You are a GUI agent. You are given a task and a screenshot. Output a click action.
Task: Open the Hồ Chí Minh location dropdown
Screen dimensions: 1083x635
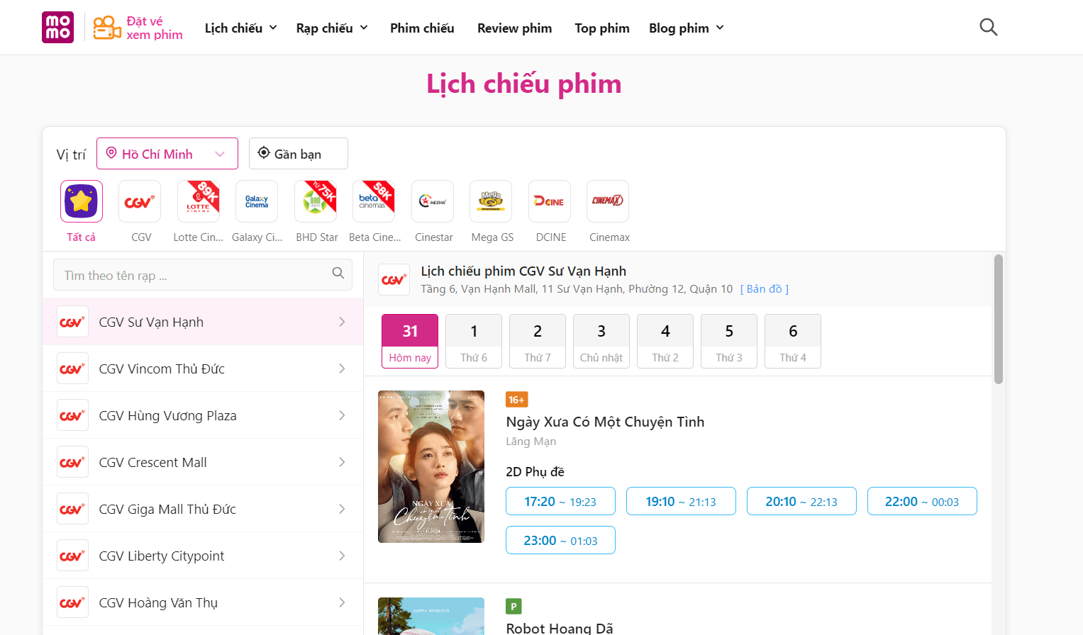click(167, 154)
